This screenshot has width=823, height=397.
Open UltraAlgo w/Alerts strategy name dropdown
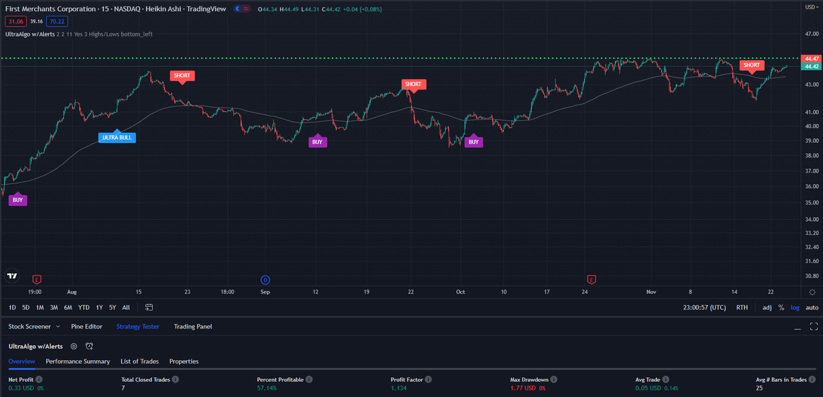(x=36, y=346)
